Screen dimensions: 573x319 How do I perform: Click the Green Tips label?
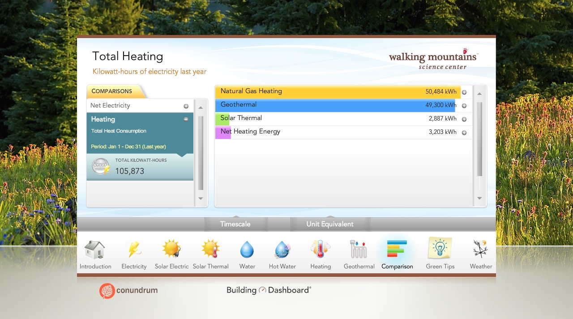tap(440, 266)
